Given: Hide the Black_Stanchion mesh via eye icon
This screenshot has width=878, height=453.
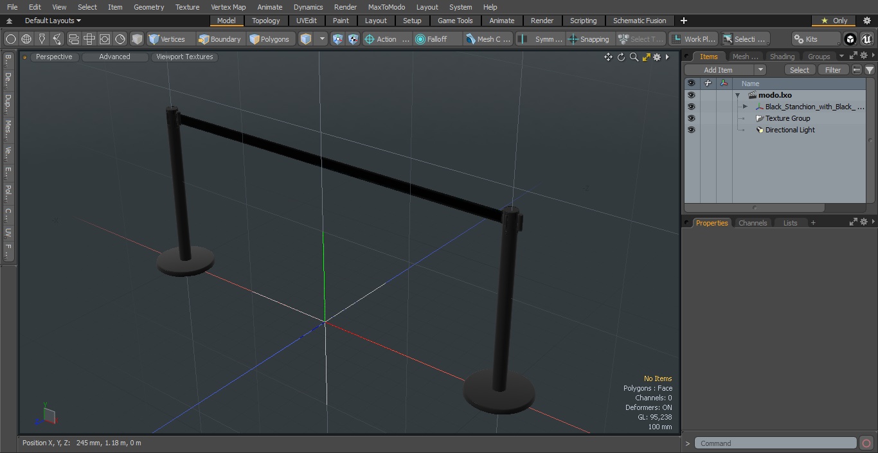Looking at the screenshot, I should pos(691,107).
